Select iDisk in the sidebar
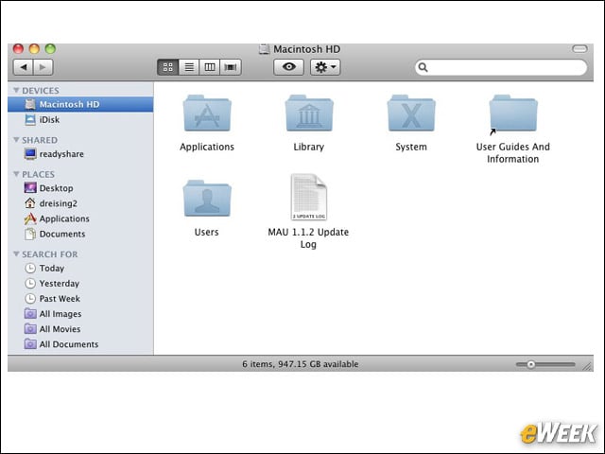605x454 pixels. (80, 120)
